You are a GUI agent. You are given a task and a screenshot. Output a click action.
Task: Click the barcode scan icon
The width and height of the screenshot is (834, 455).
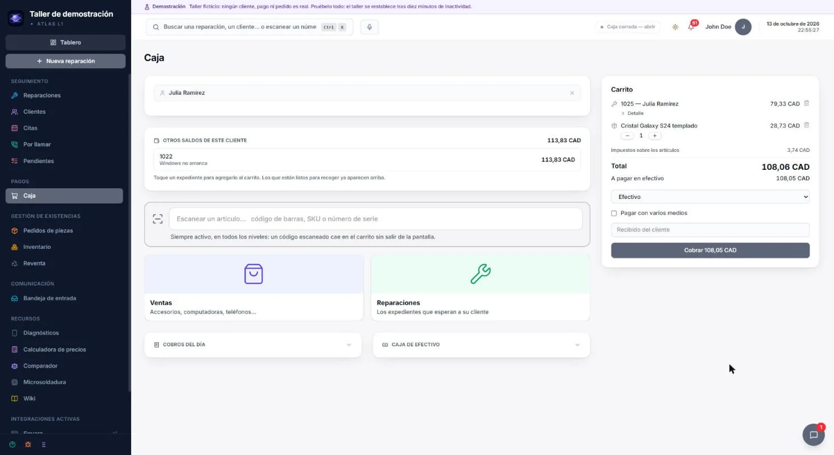point(158,219)
